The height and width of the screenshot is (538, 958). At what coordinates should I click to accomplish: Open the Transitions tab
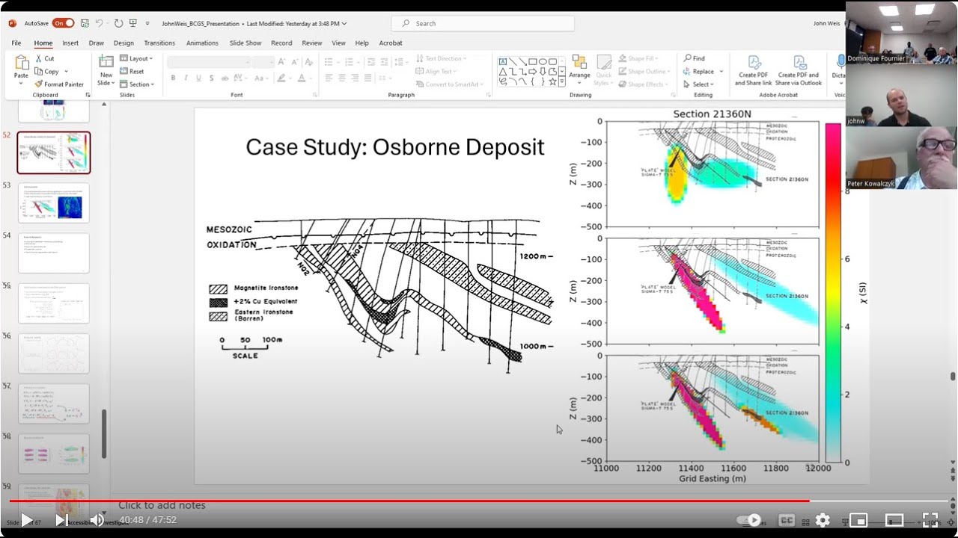pyautogui.click(x=159, y=43)
